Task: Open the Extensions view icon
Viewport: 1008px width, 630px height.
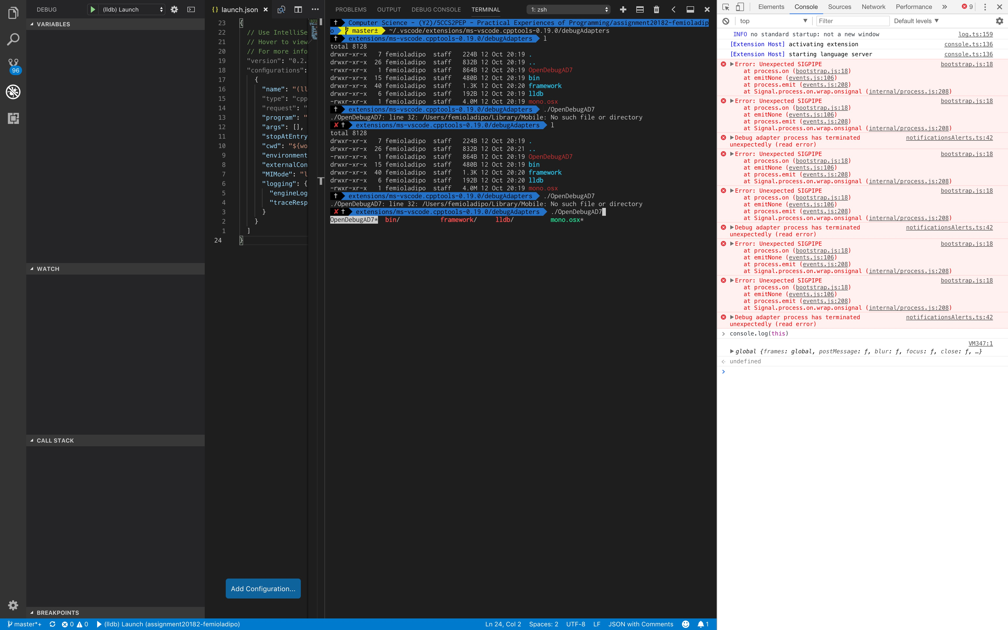Action: [13, 118]
